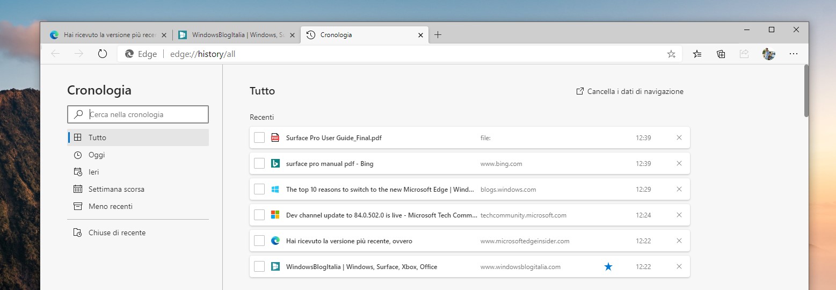Open WindowsBlogItalia history link

362,266
